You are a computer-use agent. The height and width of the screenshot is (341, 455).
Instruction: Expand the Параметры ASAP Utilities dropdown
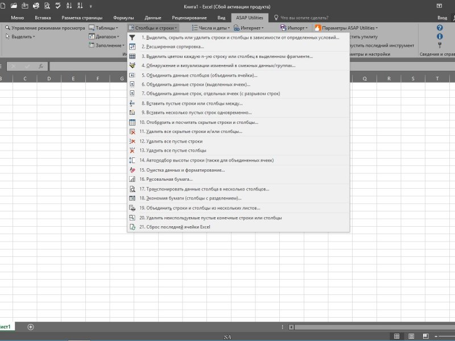pyautogui.click(x=346, y=28)
